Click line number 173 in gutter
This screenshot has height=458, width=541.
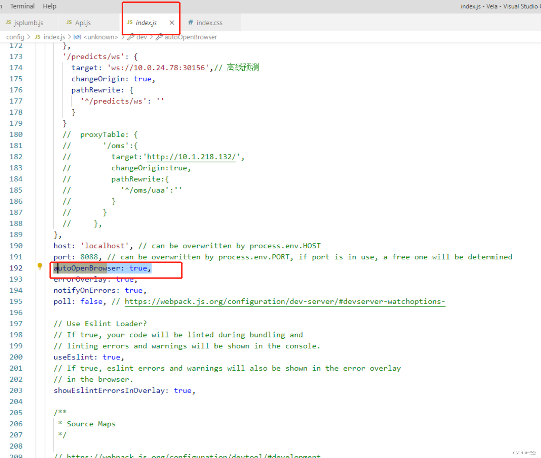pyautogui.click(x=16, y=57)
